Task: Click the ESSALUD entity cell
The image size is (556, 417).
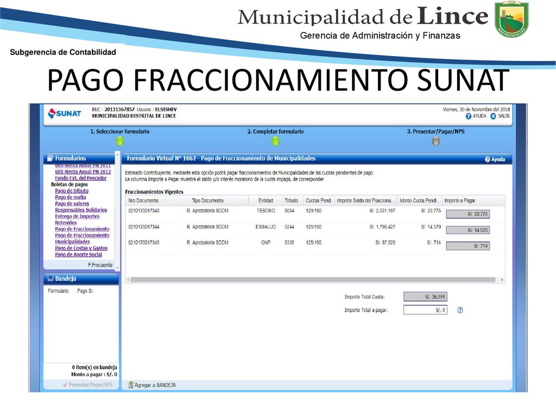Action: [x=266, y=226]
